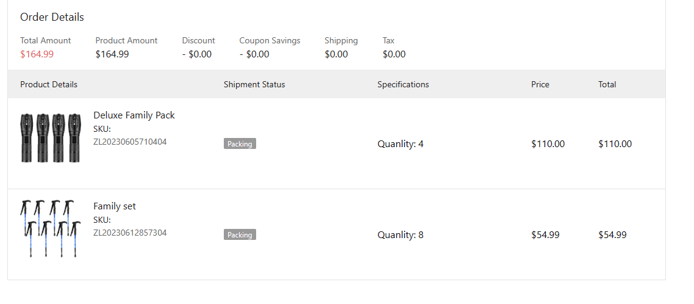
Task: Click Quantity 4 for the flashlight pack
Action: click(400, 144)
